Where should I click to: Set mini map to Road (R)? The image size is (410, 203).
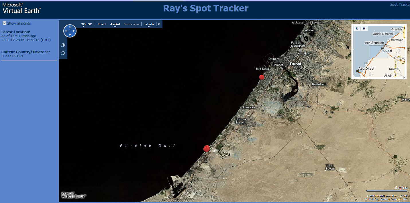pyautogui.click(x=357, y=28)
